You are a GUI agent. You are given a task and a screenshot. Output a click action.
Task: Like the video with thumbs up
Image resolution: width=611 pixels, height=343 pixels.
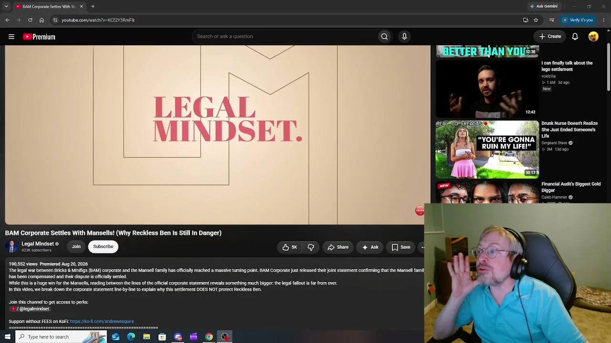(290, 247)
